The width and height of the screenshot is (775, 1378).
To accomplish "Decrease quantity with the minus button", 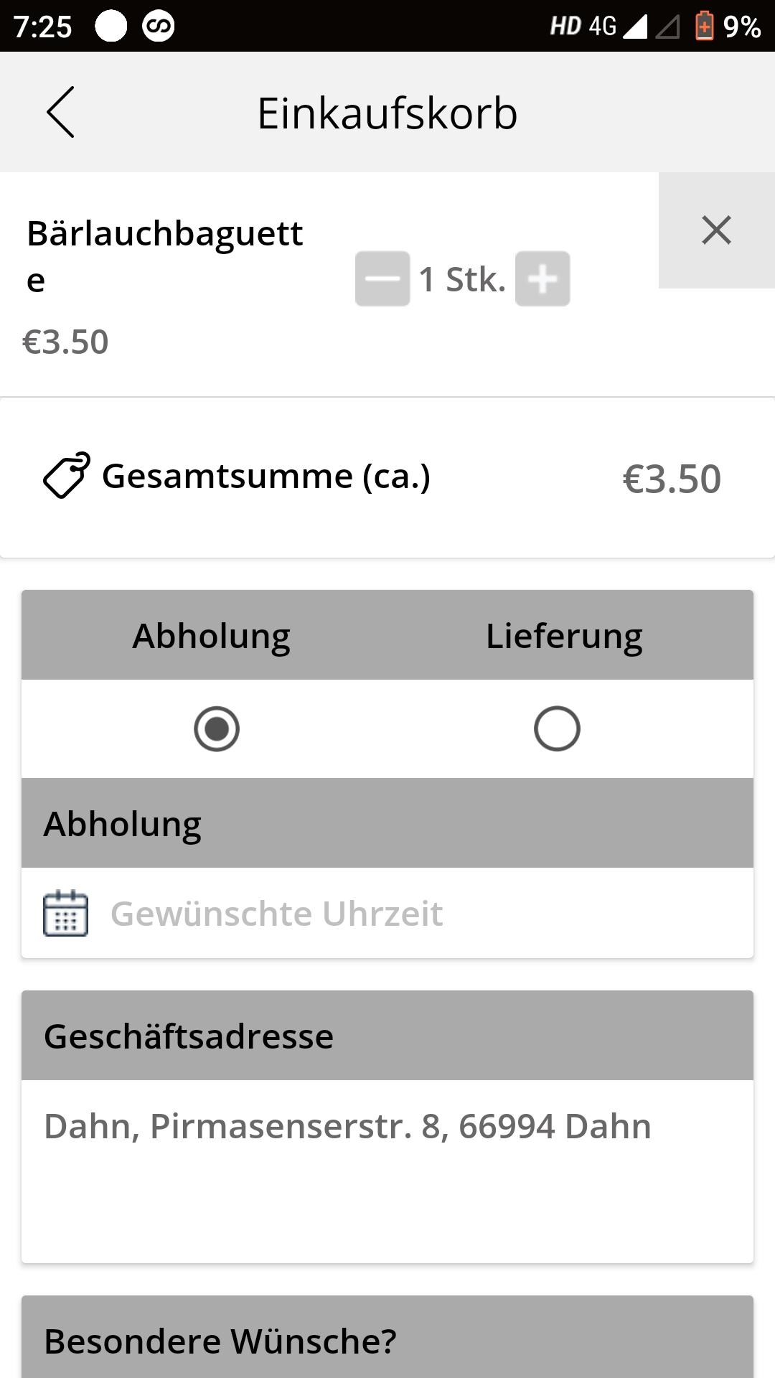I will click(x=382, y=278).
